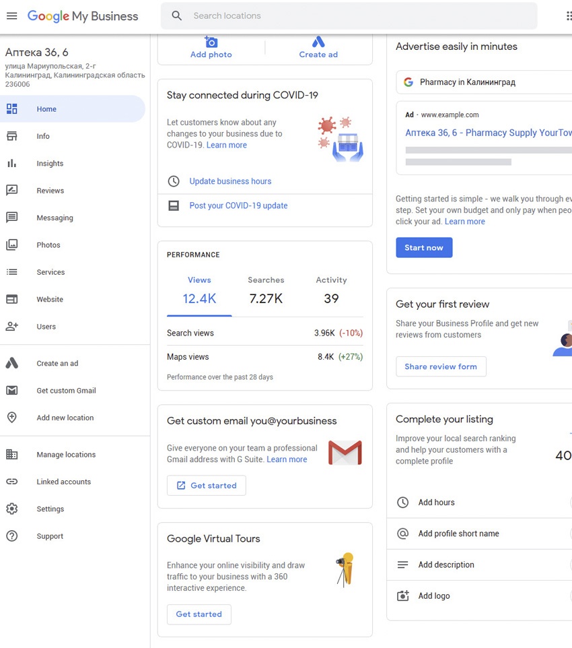This screenshot has height=648, width=572.
Task: Click the Settings gear icon
Action: [x=12, y=509]
